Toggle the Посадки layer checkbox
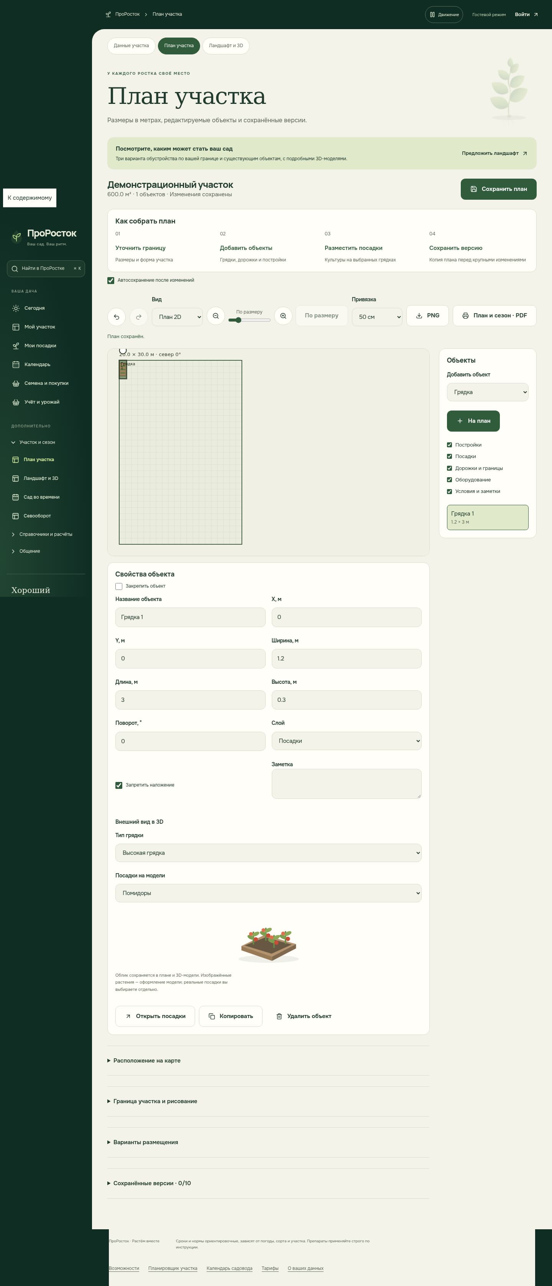552x1286 pixels. (x=449, y=456)
